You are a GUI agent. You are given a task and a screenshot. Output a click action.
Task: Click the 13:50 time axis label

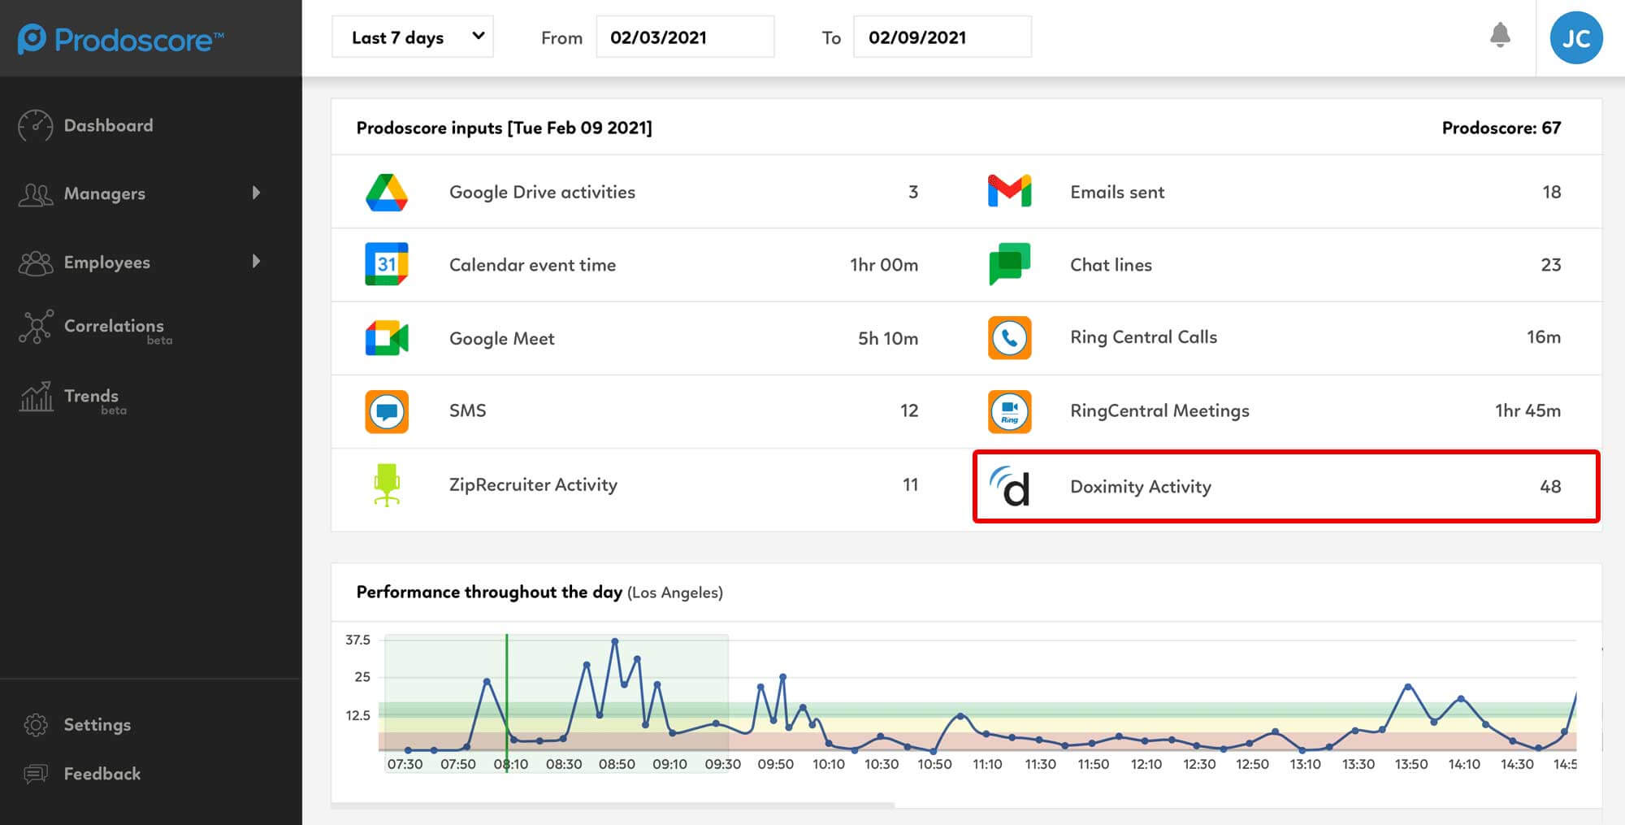1411,764
